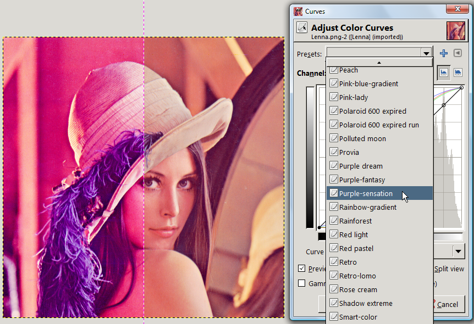The image size is (474, 324).
Task: Click the Rose cream curve icon
Action: coord(334,289)
